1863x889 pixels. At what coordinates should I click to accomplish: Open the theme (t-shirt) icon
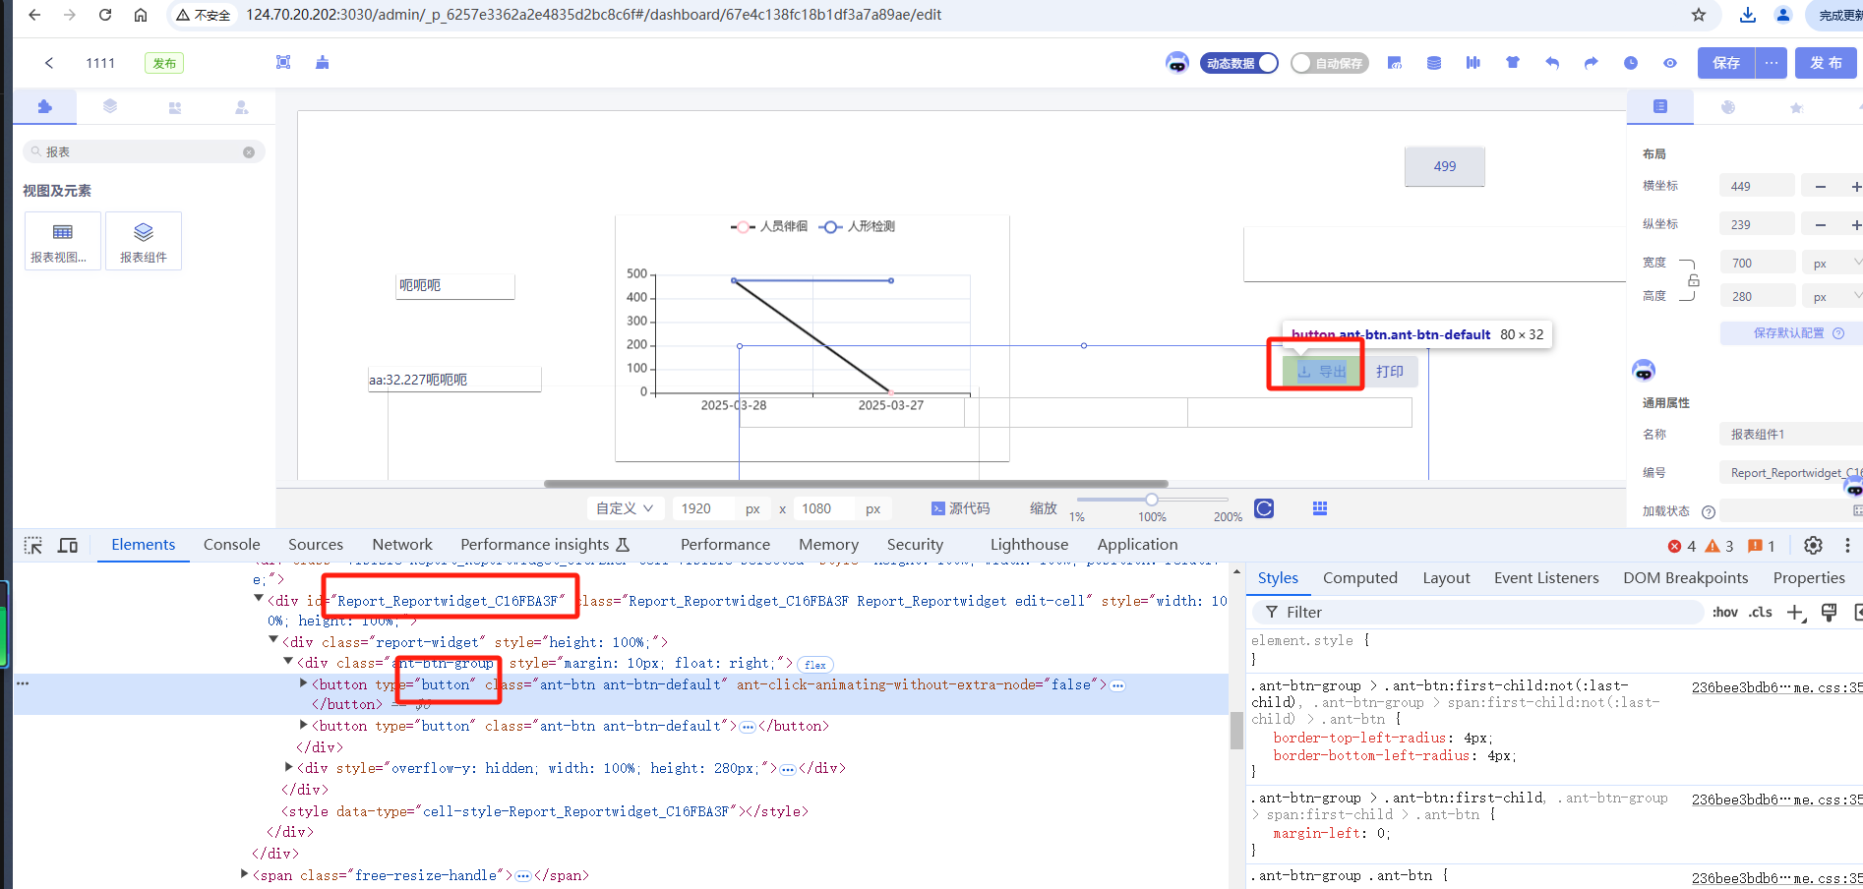click(1513, 63)
